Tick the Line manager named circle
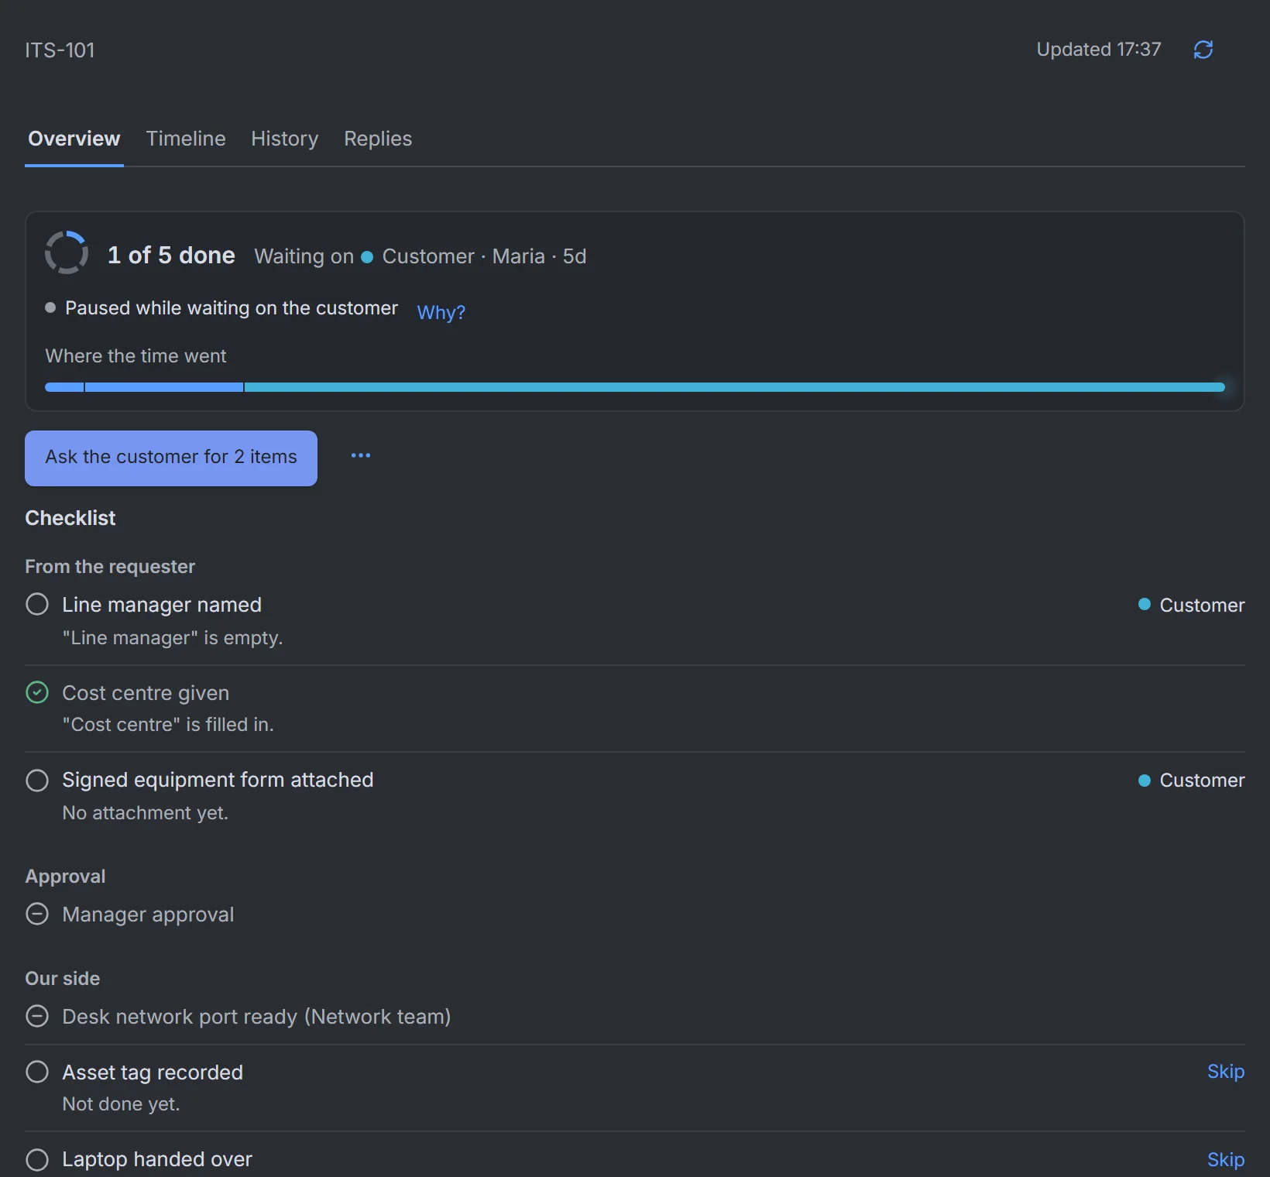Screen dimensions: 1270x1177 37,604
